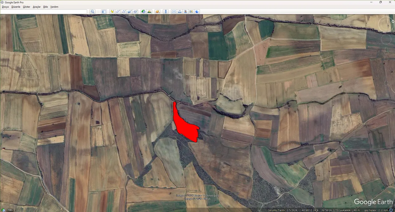The height and width of the screenshot is (212, 395).
Task: Select the Add Placemark pin tool
Action: click(x=112, y=12)
